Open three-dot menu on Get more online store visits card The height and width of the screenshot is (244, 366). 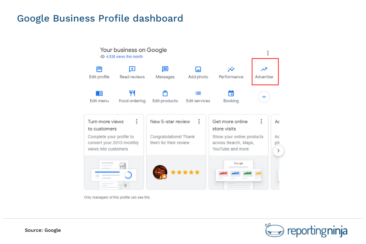click(x=261, y=122)
